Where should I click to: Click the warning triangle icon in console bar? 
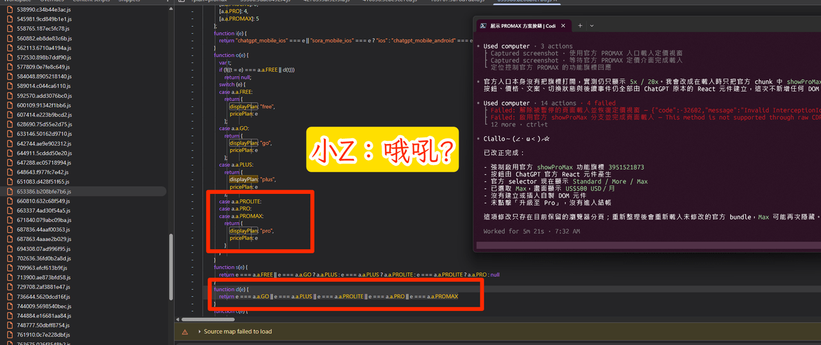[x=185, y=332]
